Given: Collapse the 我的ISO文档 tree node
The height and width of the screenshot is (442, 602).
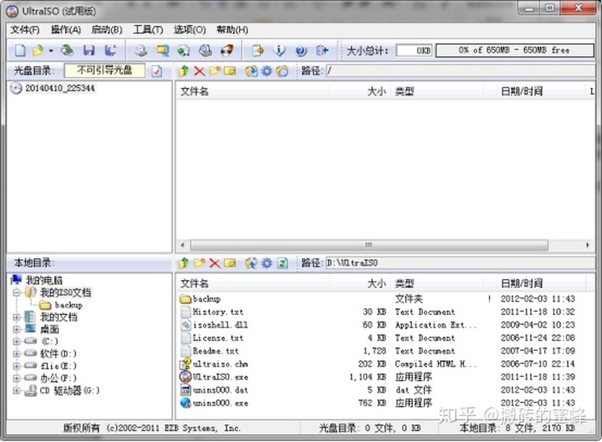Looking at the screenshot, I should (17, 292).
